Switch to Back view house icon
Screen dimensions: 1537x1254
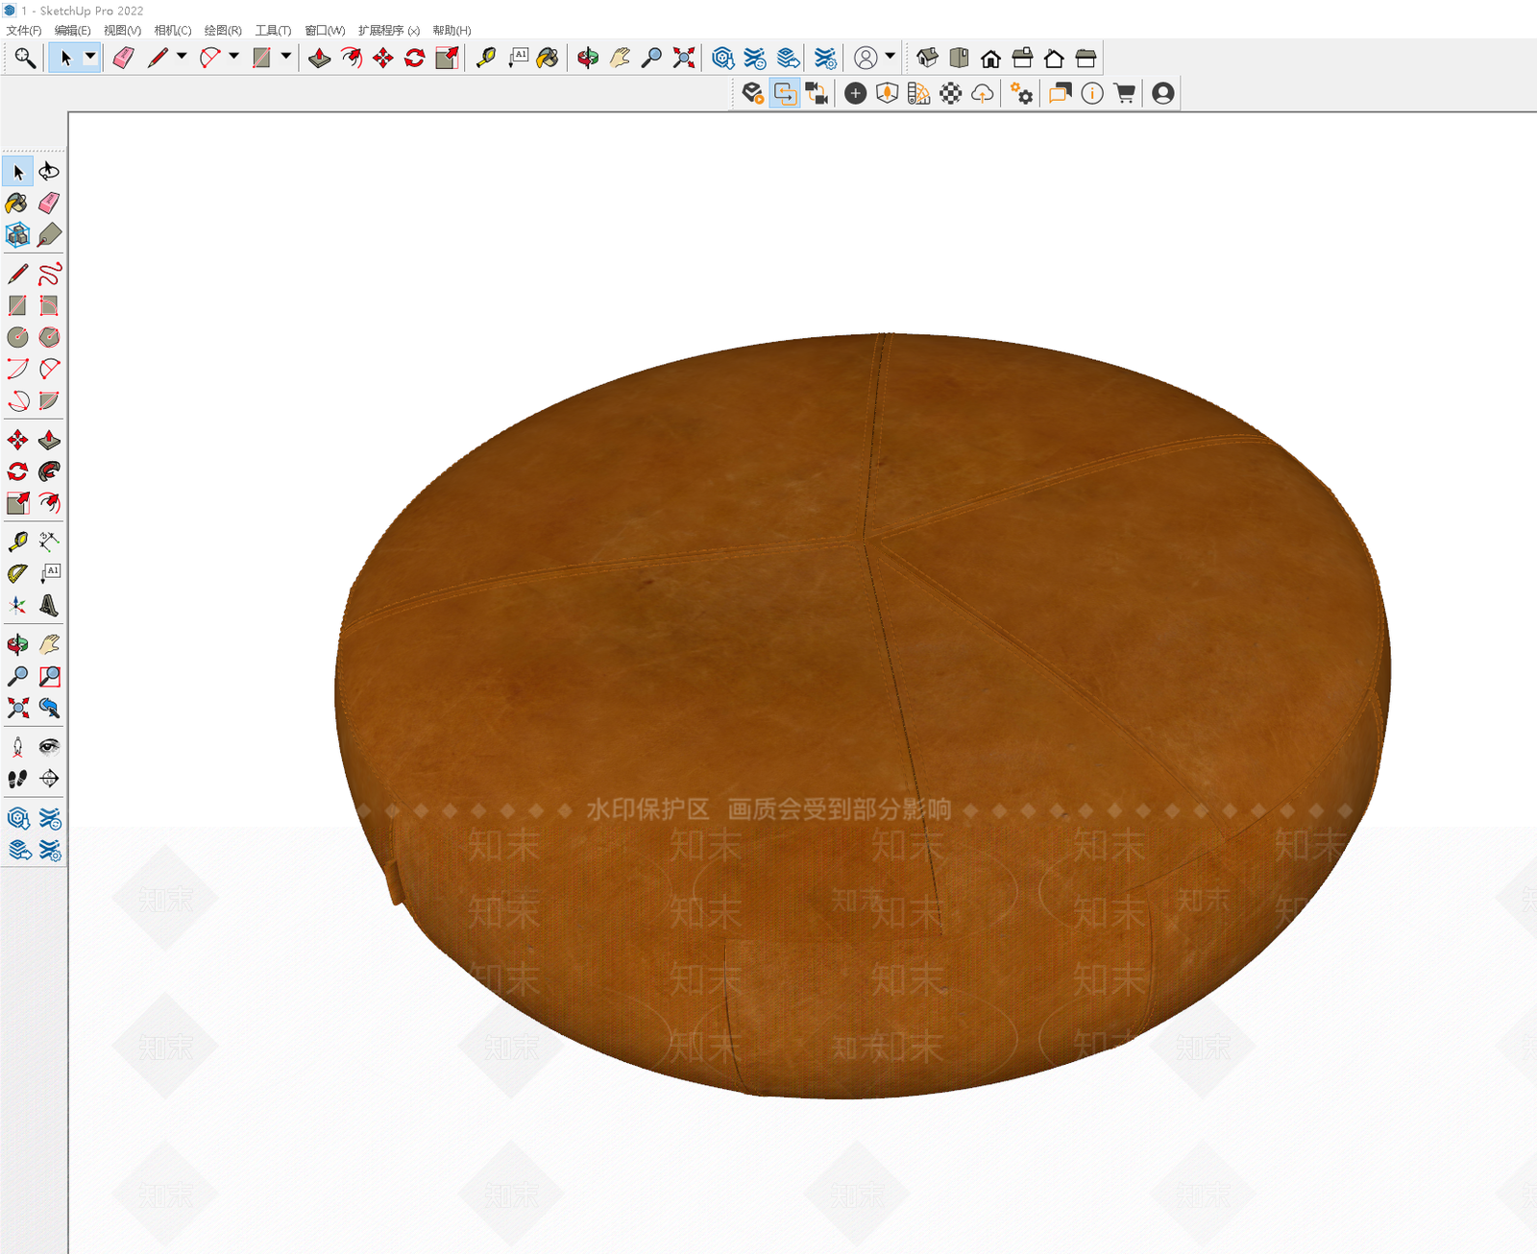coord(1054,59)
